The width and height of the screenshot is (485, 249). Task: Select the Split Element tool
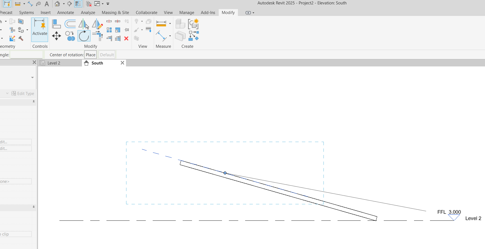click(x=109, y=21)
